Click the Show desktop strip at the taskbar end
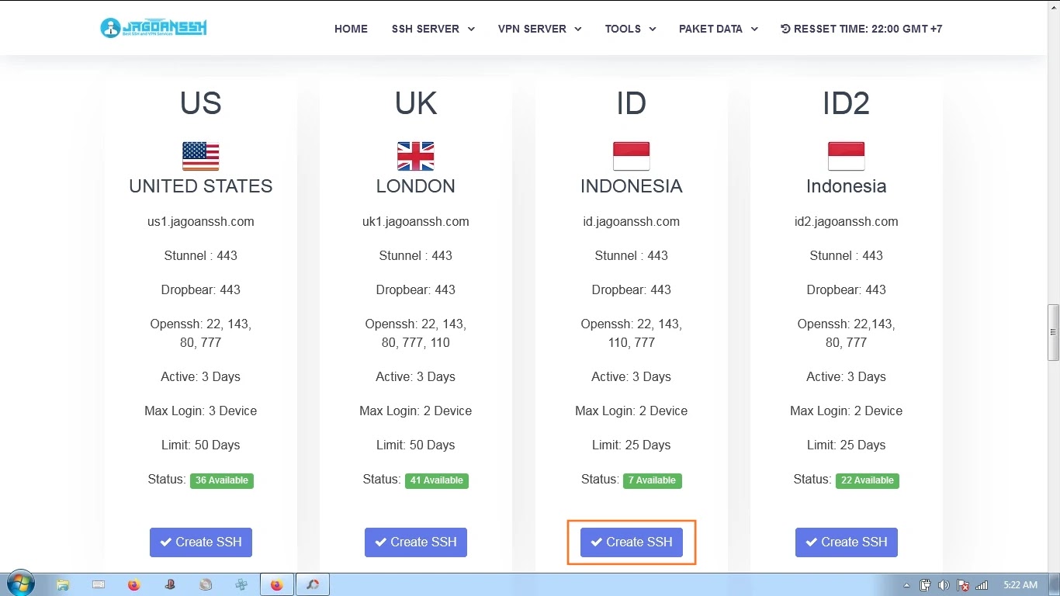This screenshot has width=1060, height=596. (1055, 585)
